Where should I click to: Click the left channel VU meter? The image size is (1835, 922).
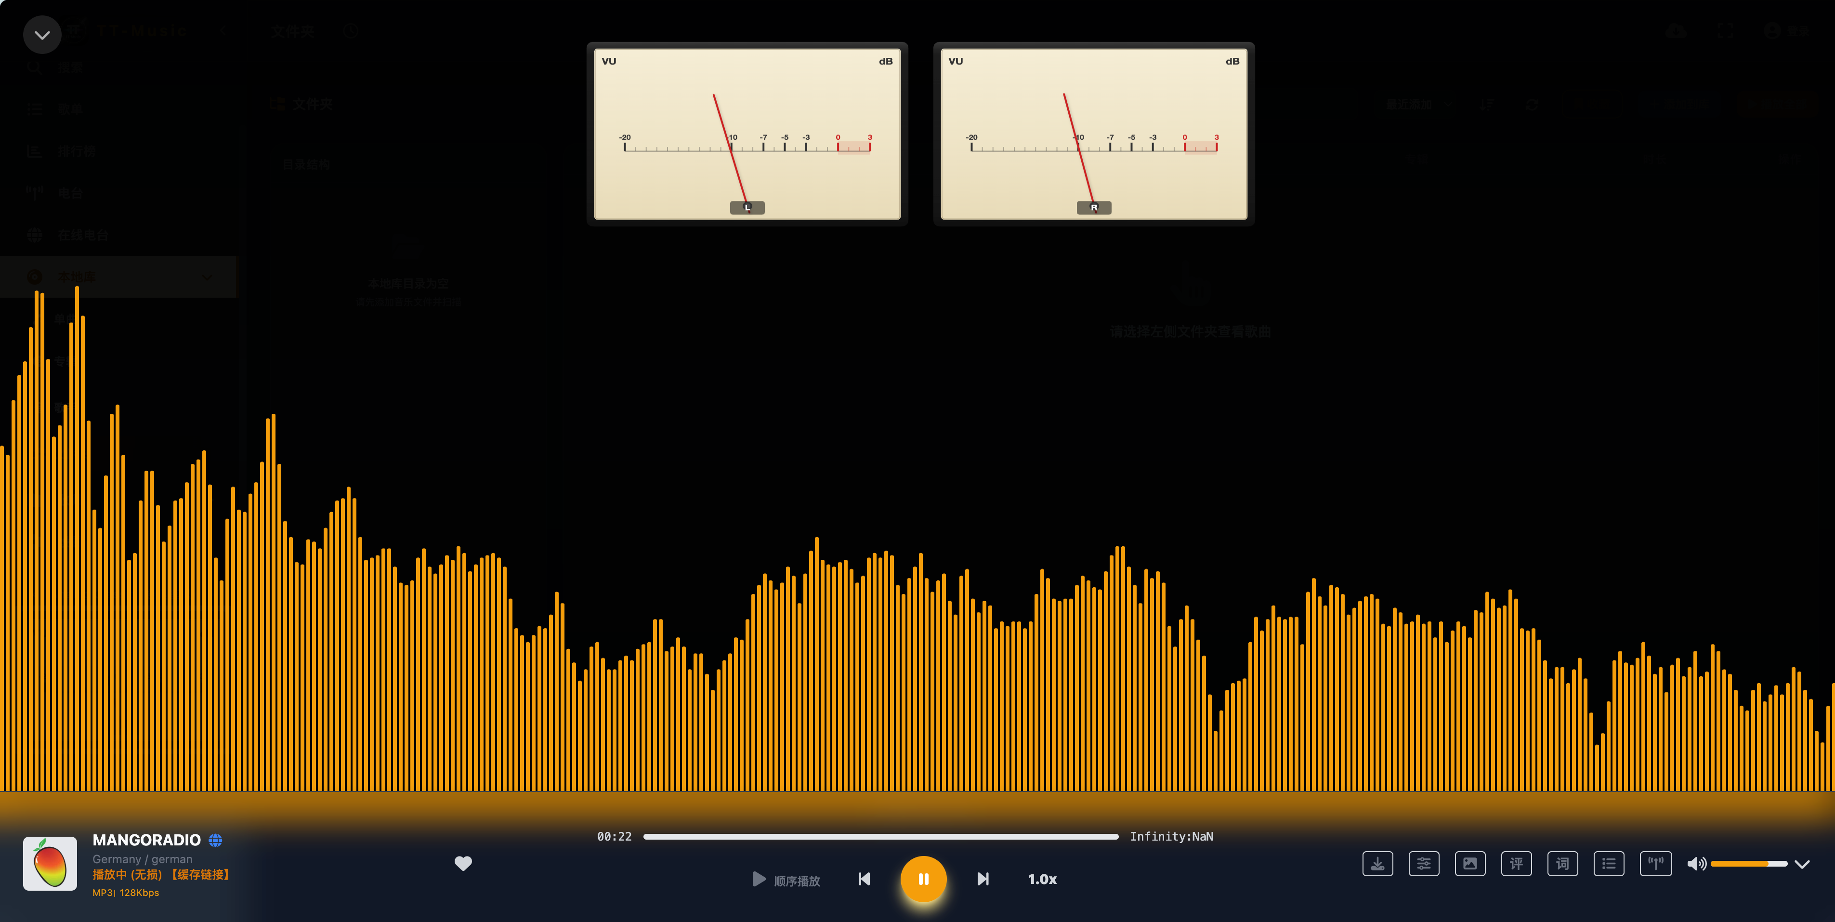tap(747, 134)
